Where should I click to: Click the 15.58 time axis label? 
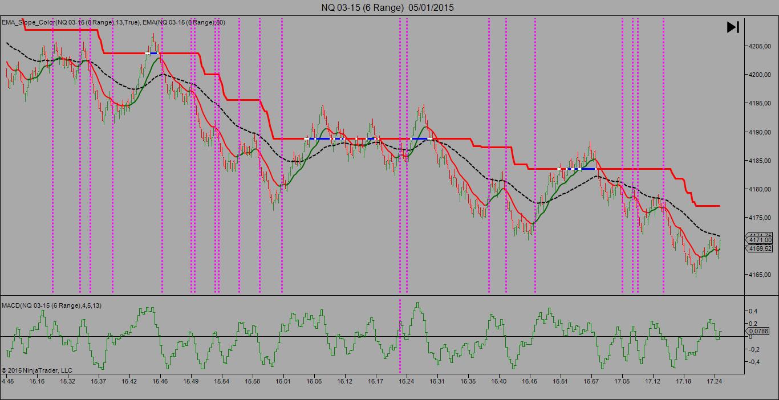pyautogui.click(x=253, y=381)
